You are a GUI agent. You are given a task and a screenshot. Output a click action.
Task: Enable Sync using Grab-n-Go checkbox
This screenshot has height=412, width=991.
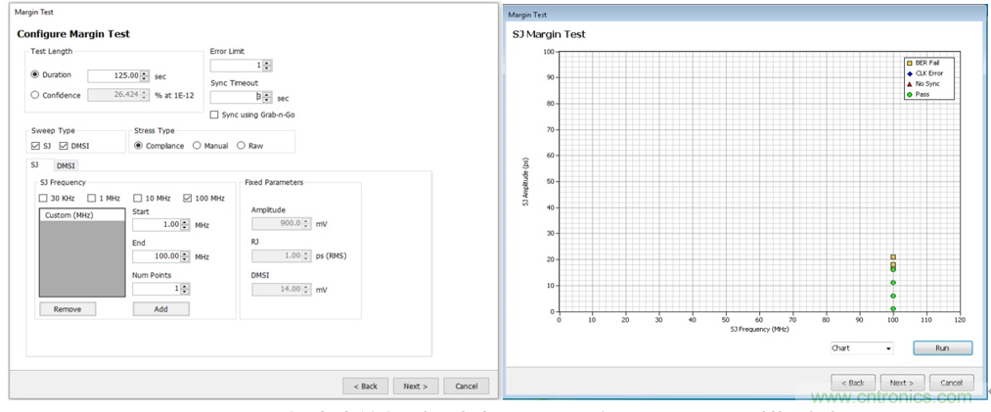(215, 114)
